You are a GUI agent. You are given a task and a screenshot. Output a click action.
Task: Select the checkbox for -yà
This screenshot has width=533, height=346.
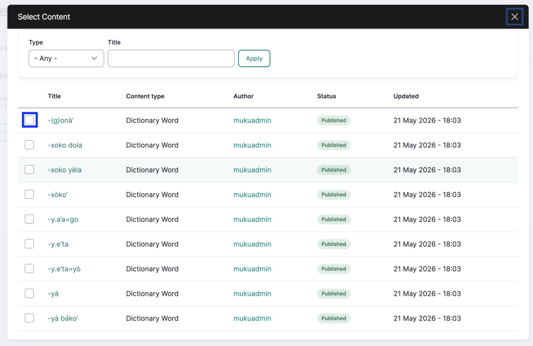pyautogui.click(x=30, y=293)
